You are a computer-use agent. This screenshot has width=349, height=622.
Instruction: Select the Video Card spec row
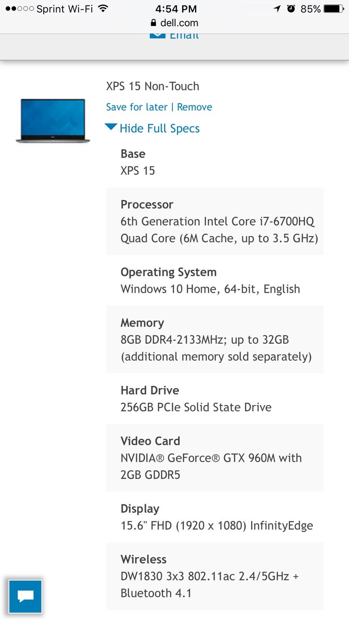215,458
